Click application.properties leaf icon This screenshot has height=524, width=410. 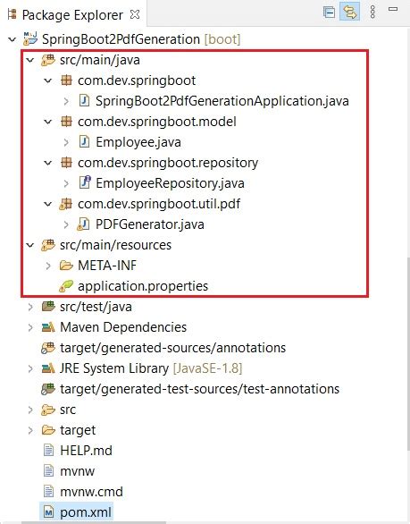point(66,286)
